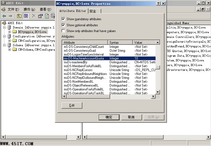
Task: Click the Schema server icon in tree
Action: pyautogui.click(x=9, y=45)
